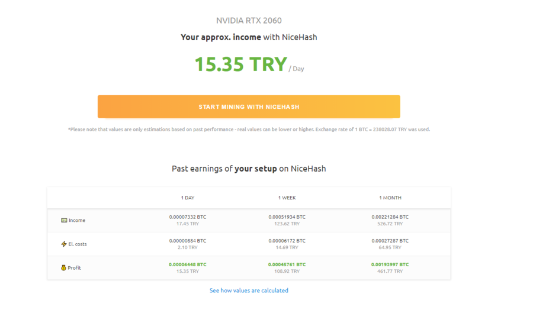Click the 0.00051934 BTC weekly income value
The image size is (533, 310).
coord(287,217)
